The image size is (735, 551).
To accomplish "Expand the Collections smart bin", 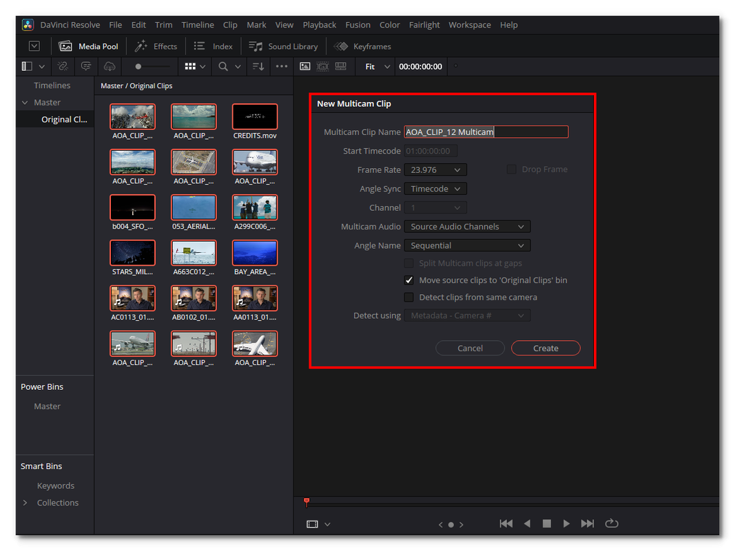I will click(25, 503).
